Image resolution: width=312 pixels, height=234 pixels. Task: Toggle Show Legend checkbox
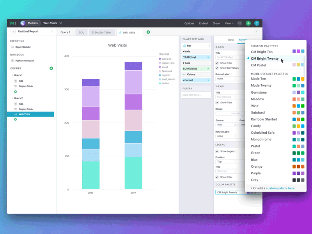[217, 151]
